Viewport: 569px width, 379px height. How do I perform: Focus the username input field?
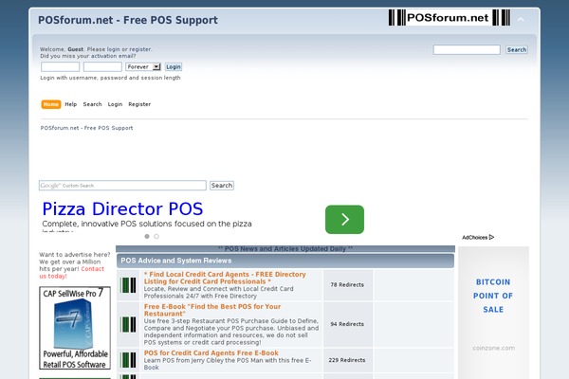(x=61, y=66)
